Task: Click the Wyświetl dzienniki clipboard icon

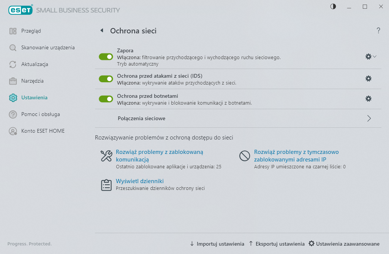Action: point(106,185)
